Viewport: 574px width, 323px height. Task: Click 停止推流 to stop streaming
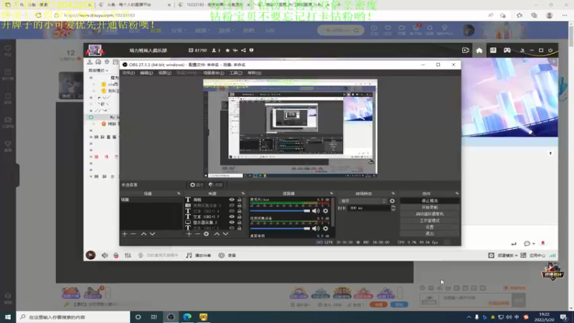click(429, 201)
